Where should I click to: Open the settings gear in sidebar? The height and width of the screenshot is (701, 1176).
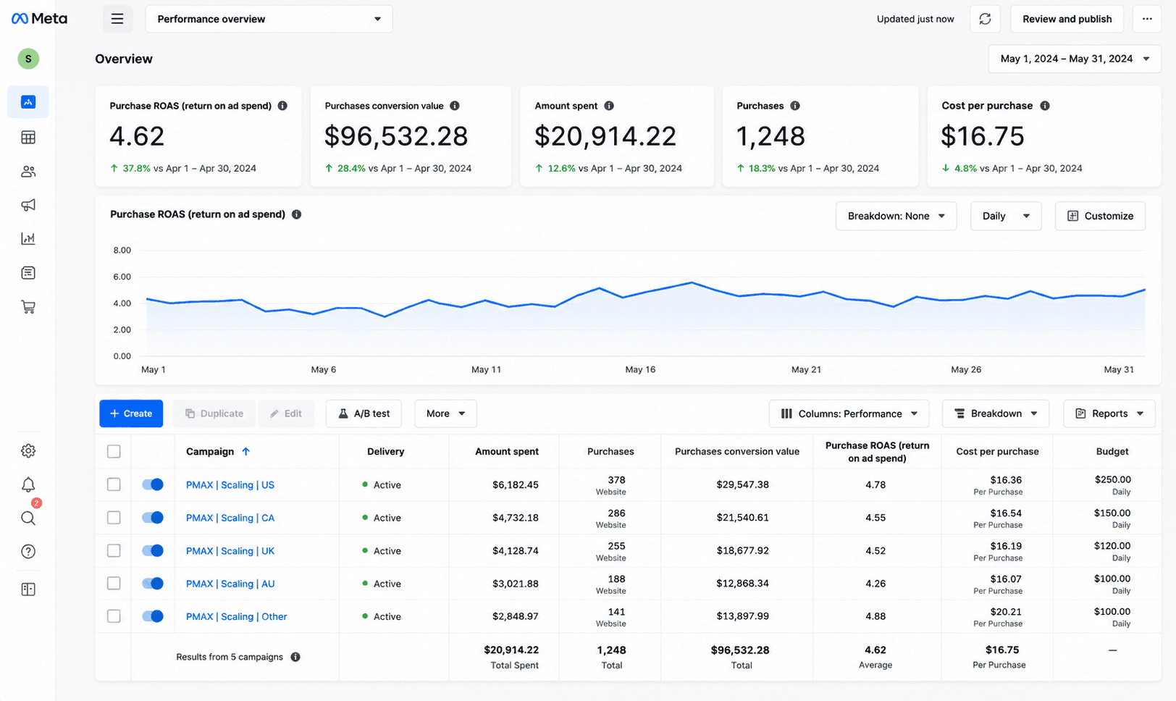28,450
